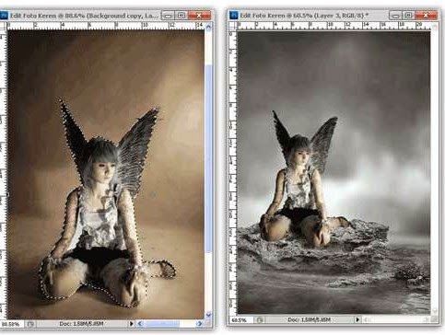Maximize the Background copy document window
This screenshot has height=335, width=445.
point(182,15)
